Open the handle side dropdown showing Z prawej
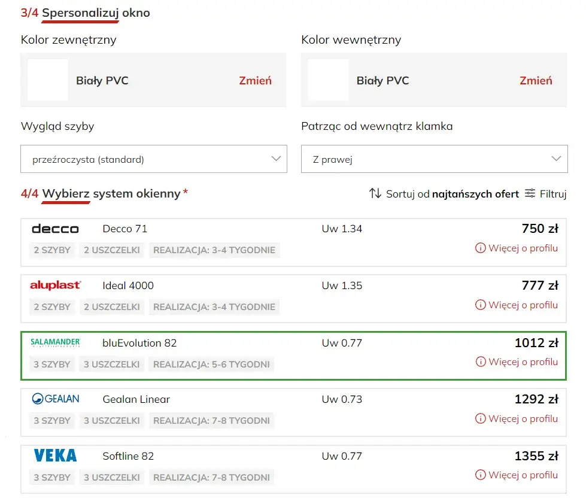This screenshot has width=586, height=498. point(433,159)
